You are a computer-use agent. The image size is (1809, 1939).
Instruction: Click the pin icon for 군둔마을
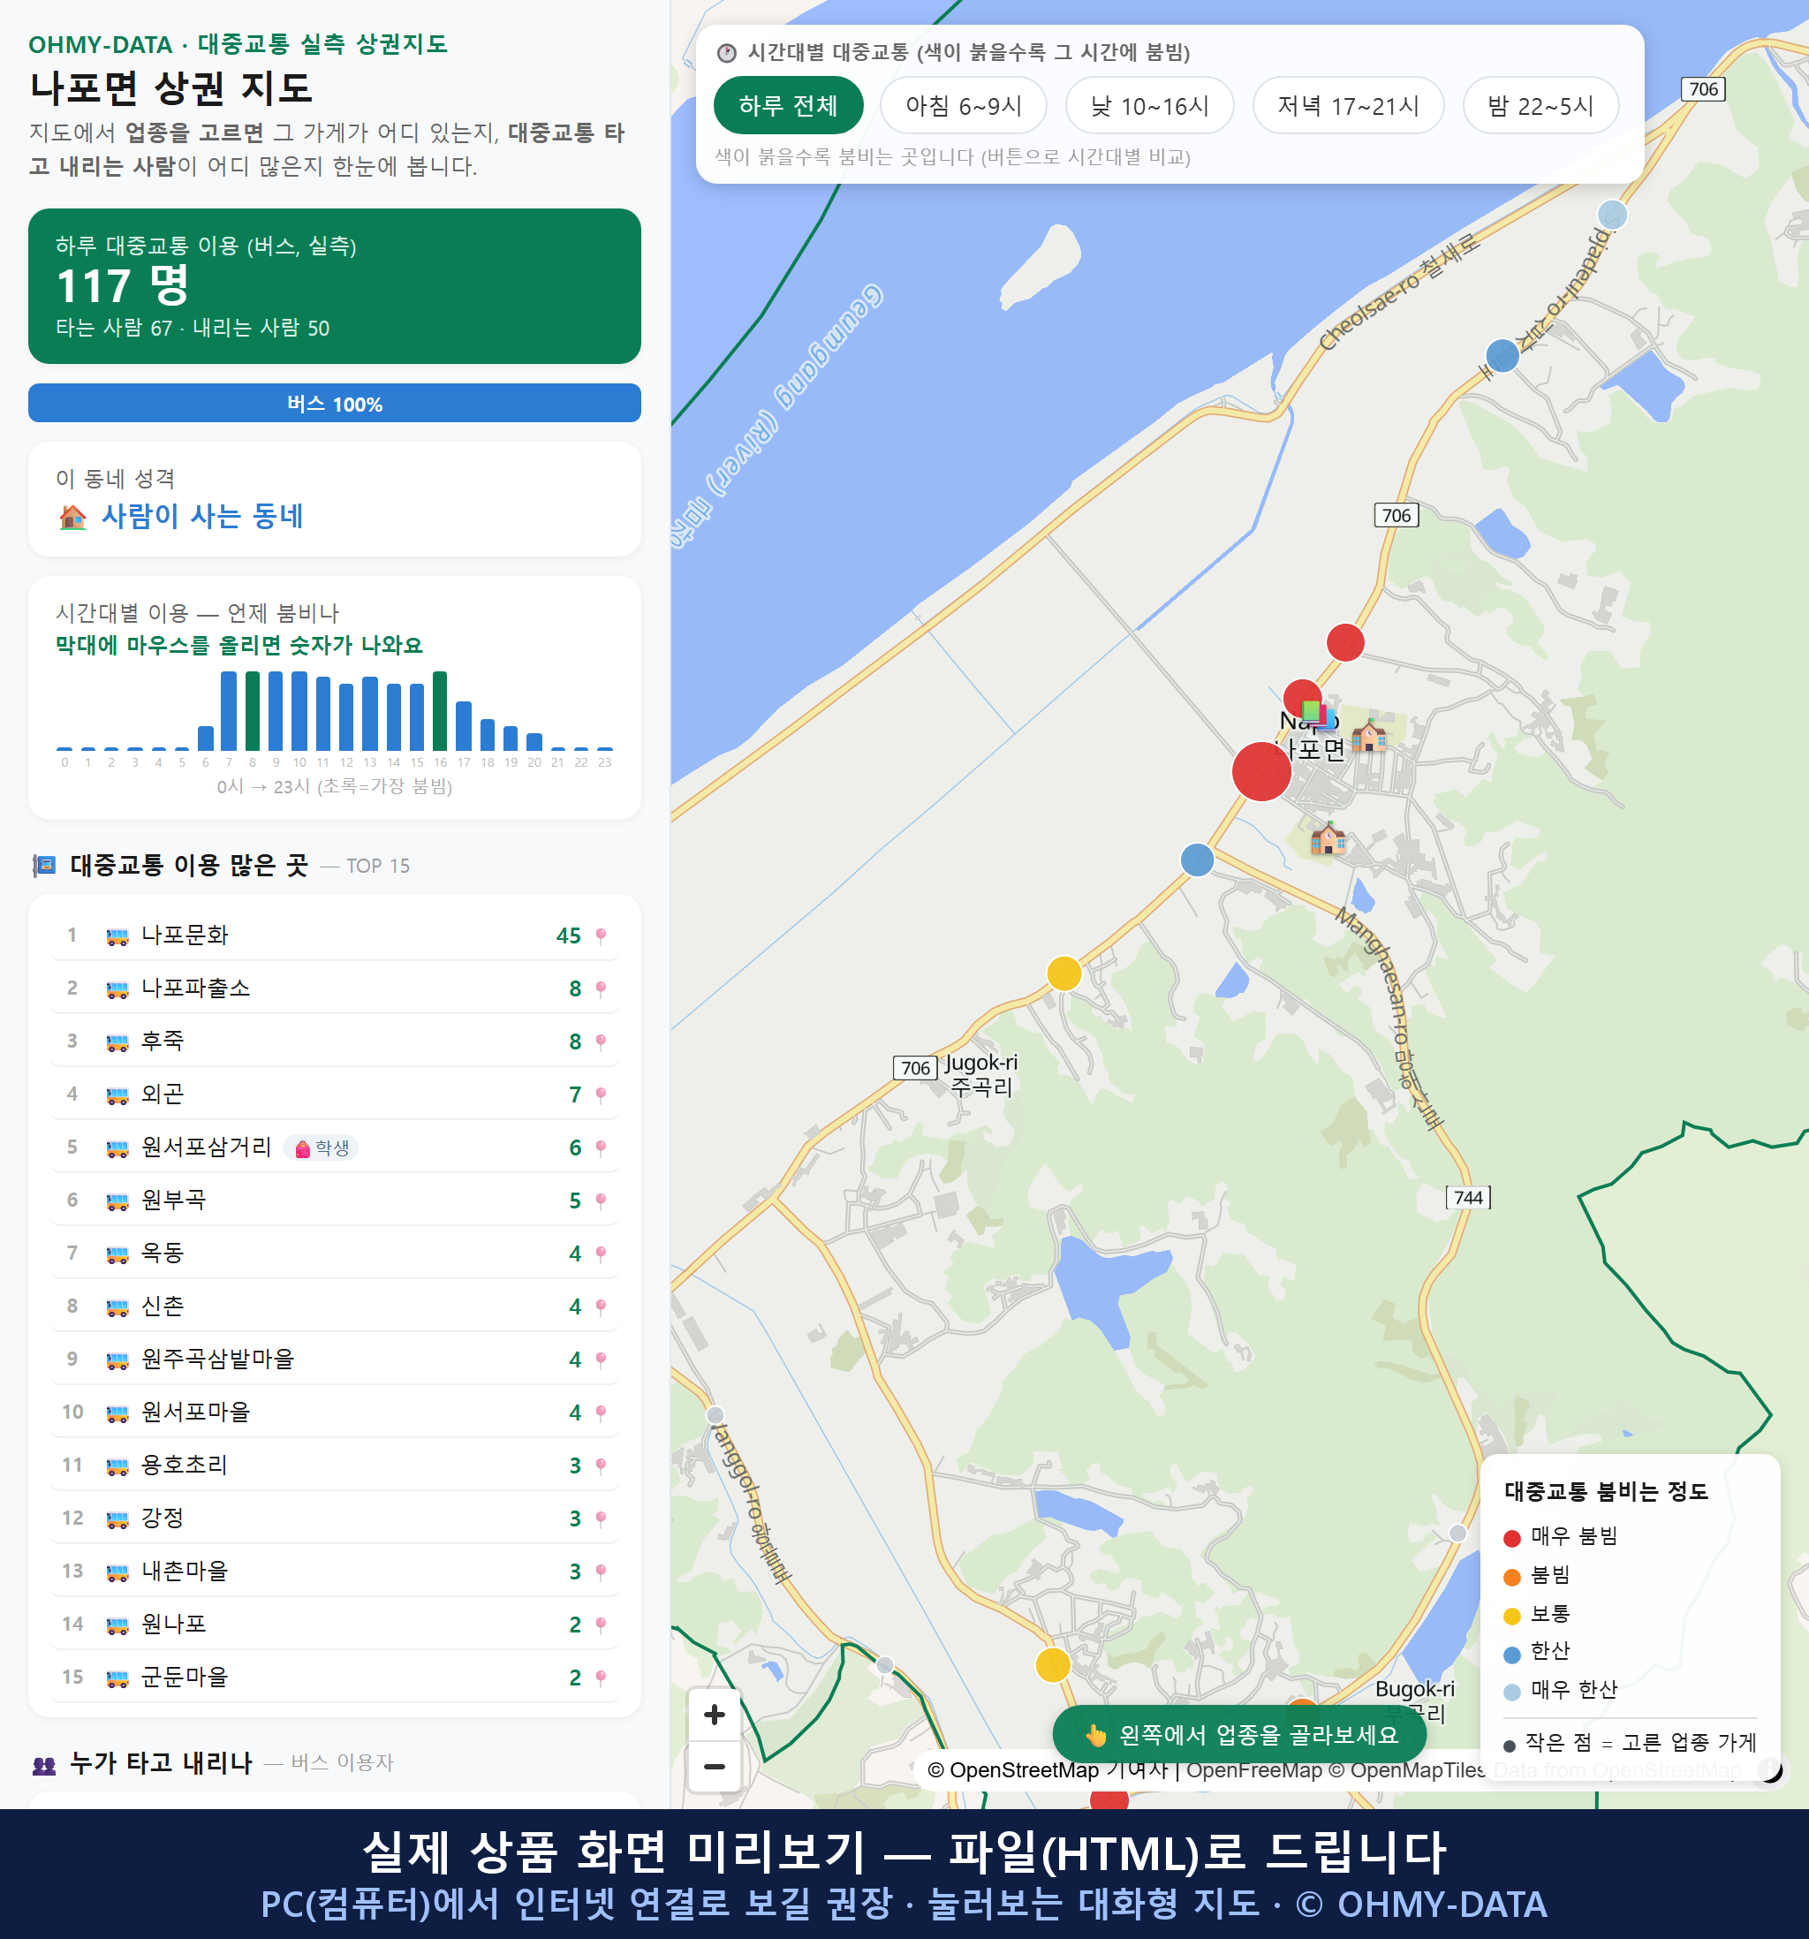tap(601, 1678)
